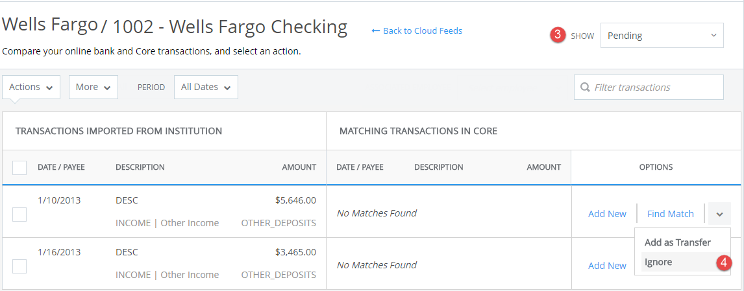Viewport: 744px width, 291px height.
Task: Focus the Filter transactions search field
Action: click(649, 87)
